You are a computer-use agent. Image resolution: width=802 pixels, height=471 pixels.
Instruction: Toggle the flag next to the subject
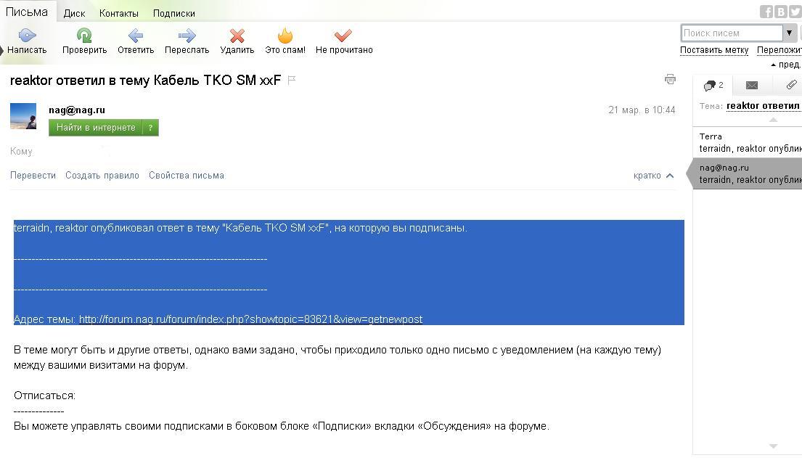292,80
